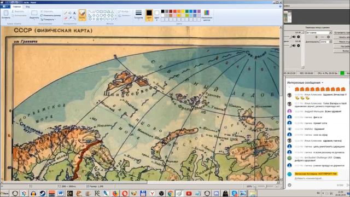The width and height of the screenshot is (350, 197).
Task: Open the dropdown arrow below Выделить
Action: click(x=34, y=20)
